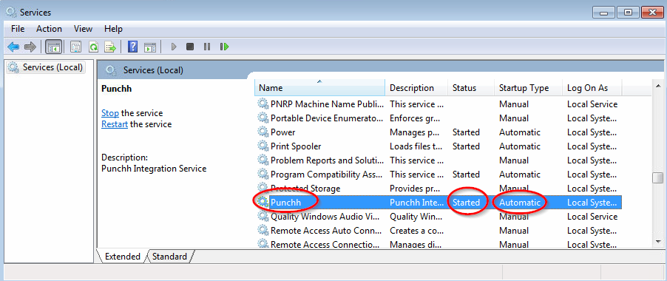Click the Restart Service icon

pos(224,47)
